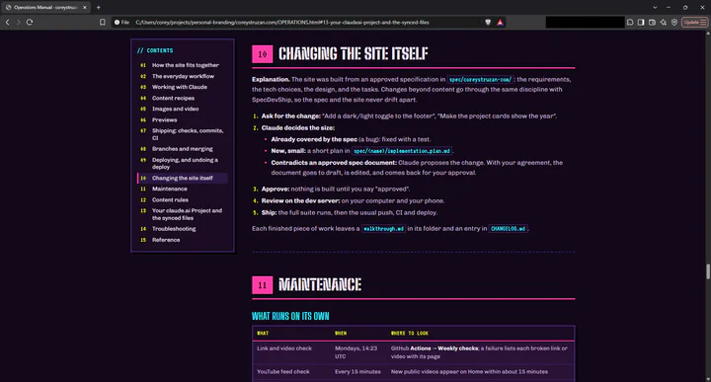
Task: Open Brave Wallet icon
Action: 652,22
